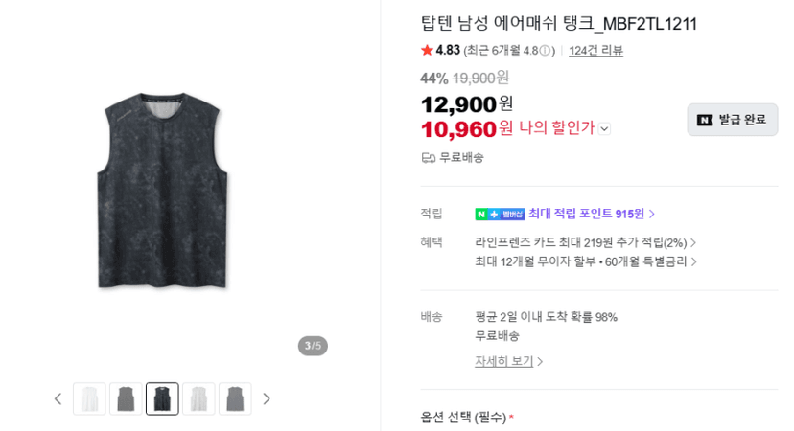Show next product thumbnails
This screenshot has height=431, width=794.
267,399
